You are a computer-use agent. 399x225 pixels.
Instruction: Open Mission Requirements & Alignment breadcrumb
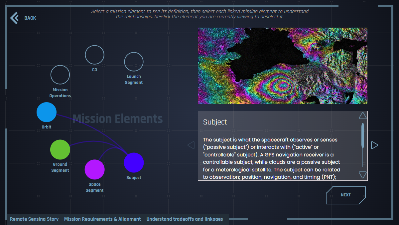[x=102, y=219]
